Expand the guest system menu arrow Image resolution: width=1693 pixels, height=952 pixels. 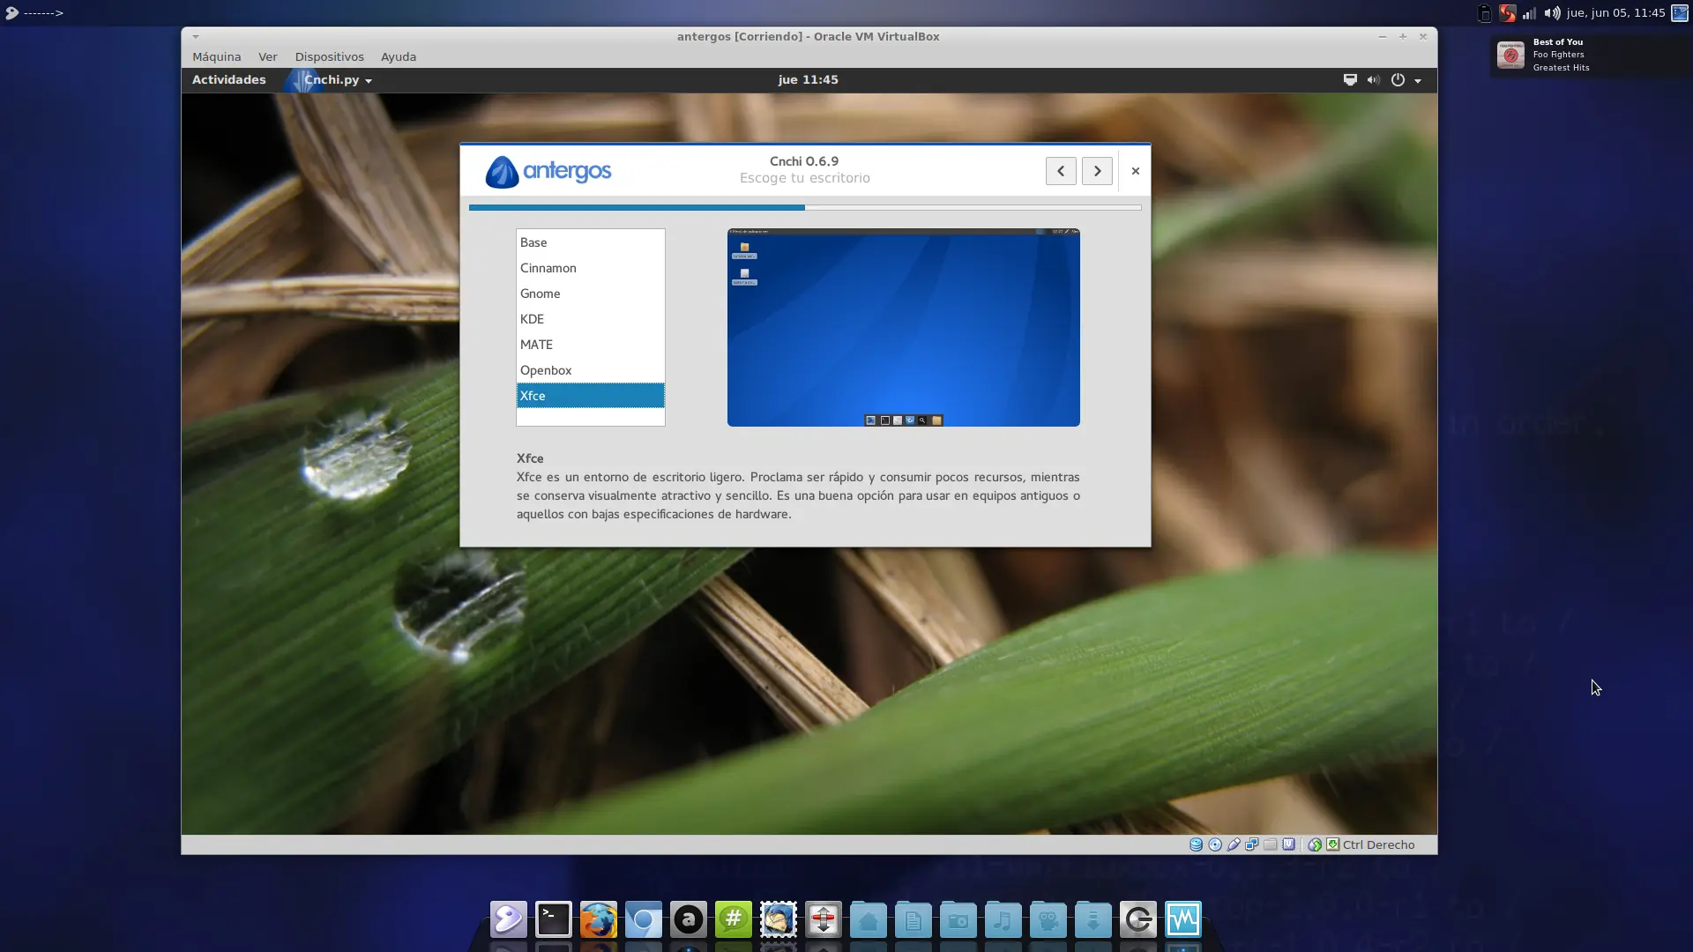1418,80
